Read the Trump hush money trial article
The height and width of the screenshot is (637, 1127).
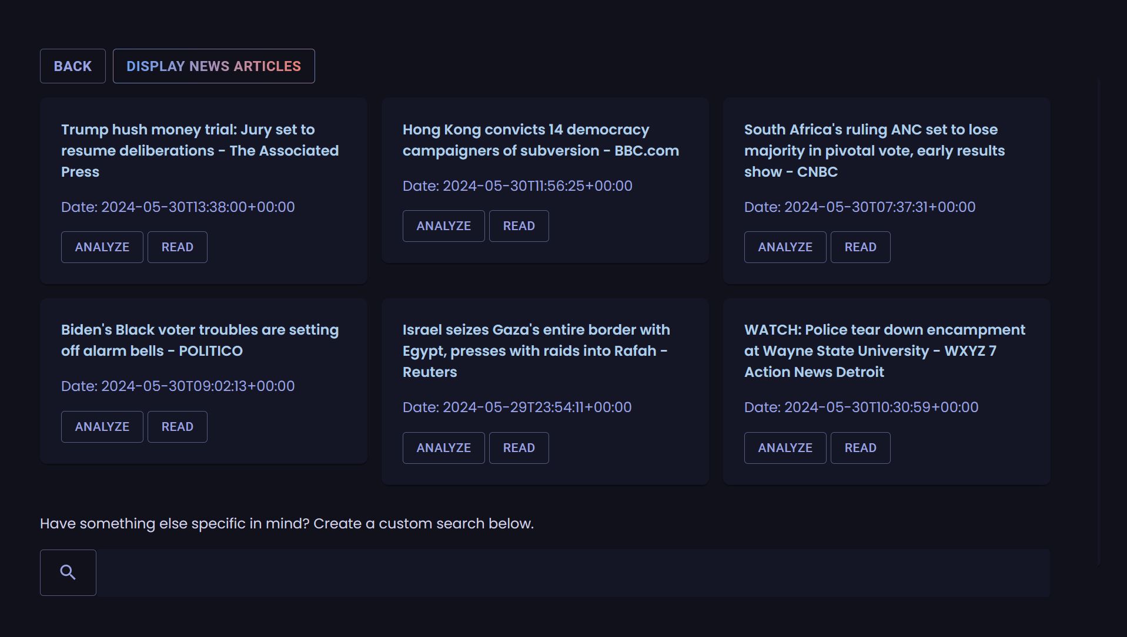[178, 247]
